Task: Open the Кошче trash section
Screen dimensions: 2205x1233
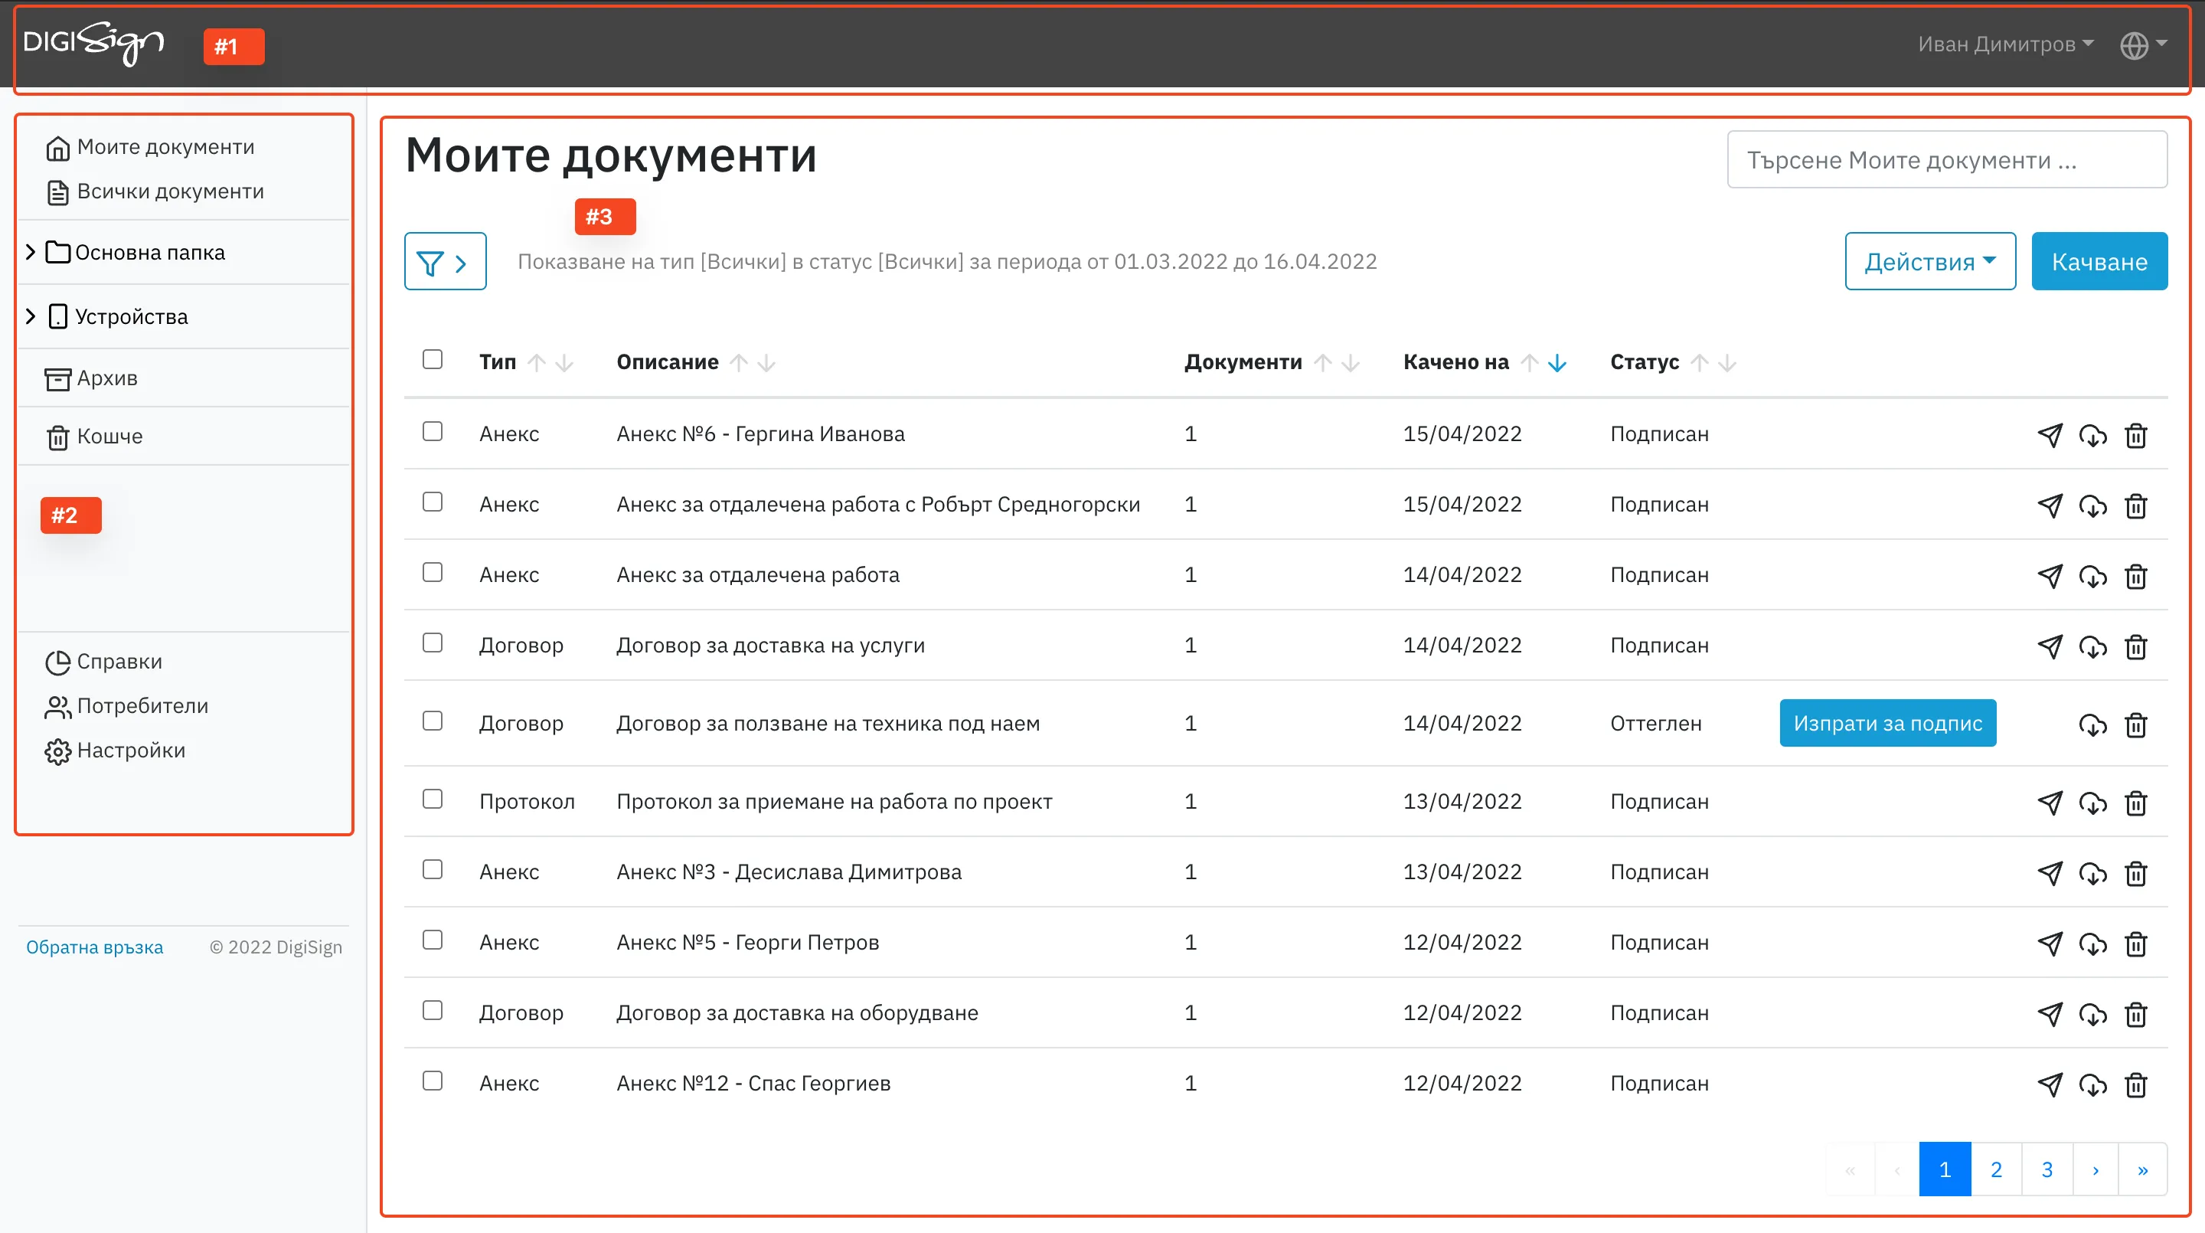Action: click(94, 437)
